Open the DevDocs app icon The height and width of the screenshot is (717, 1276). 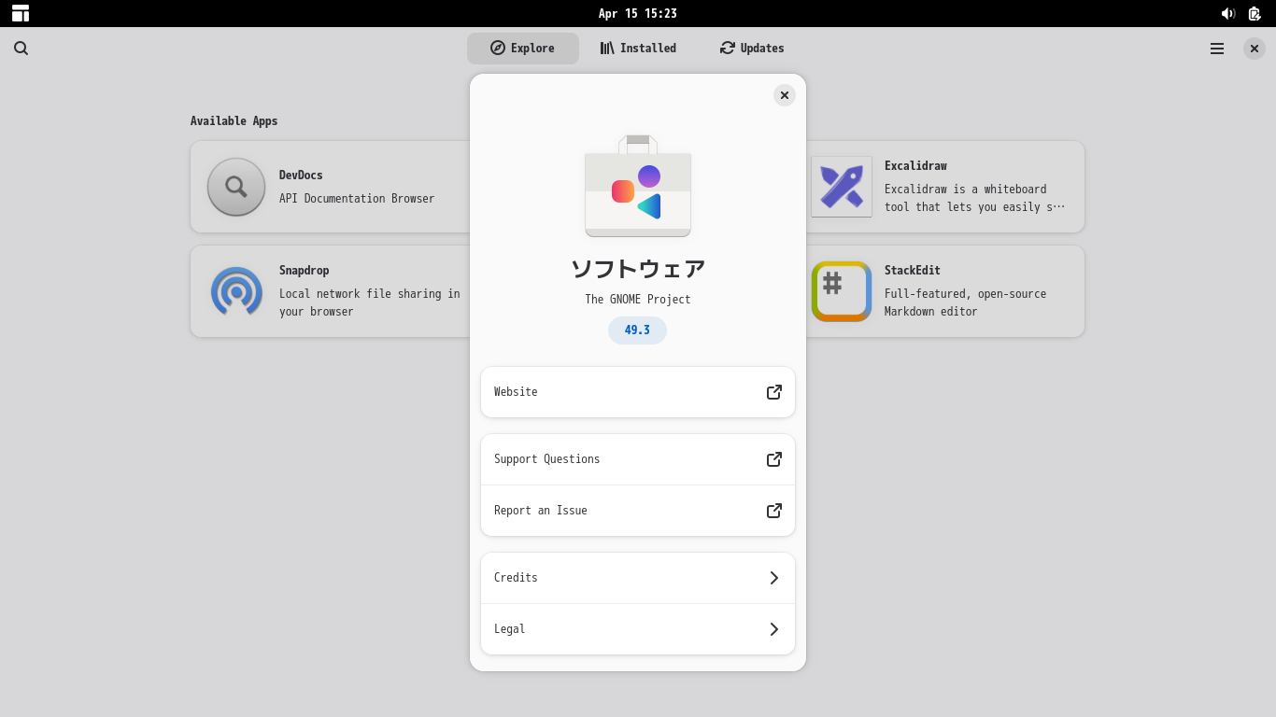click(x=236, y=187)
